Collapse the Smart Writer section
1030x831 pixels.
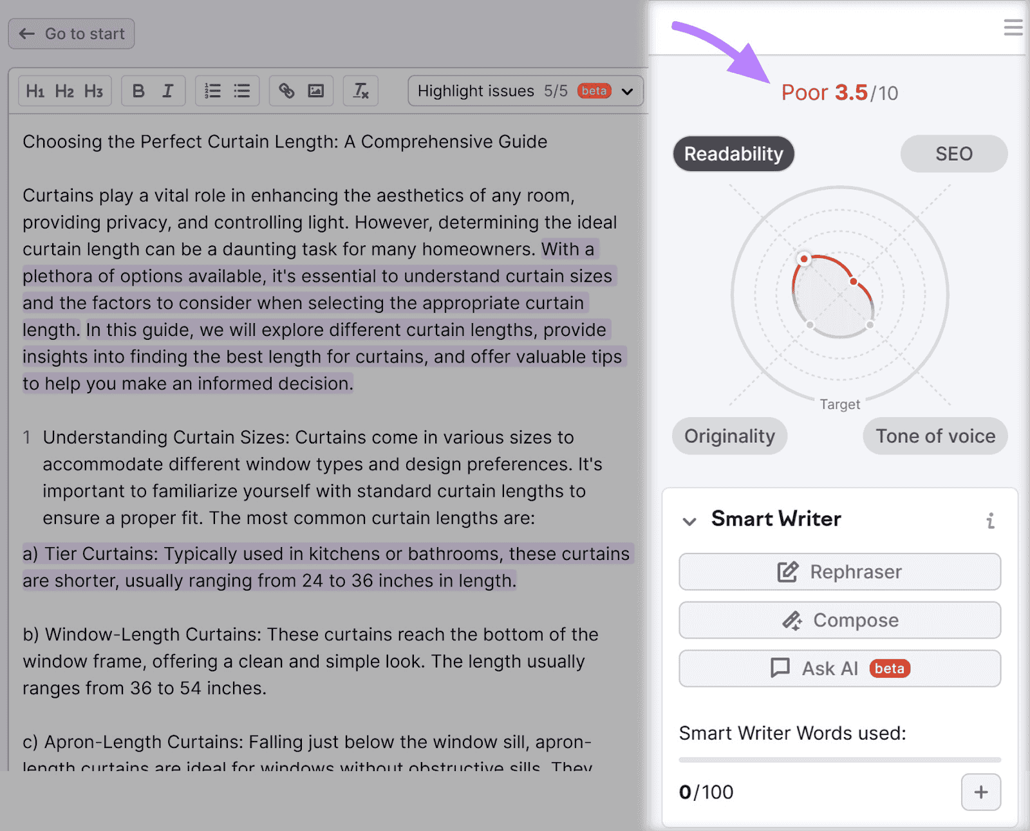[x=689, y=522]
